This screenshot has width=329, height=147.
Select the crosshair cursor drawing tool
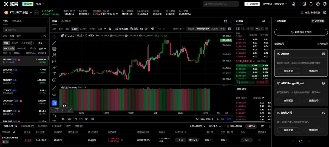click(x=54, y=36)
